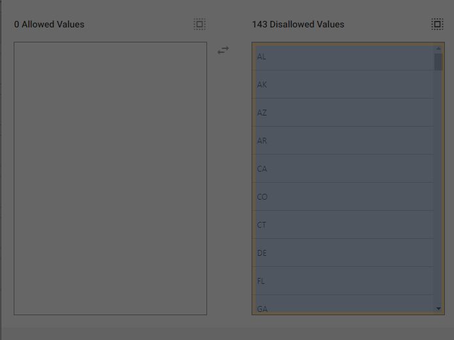Select all in Allowed Values list

tap(199, 24)
